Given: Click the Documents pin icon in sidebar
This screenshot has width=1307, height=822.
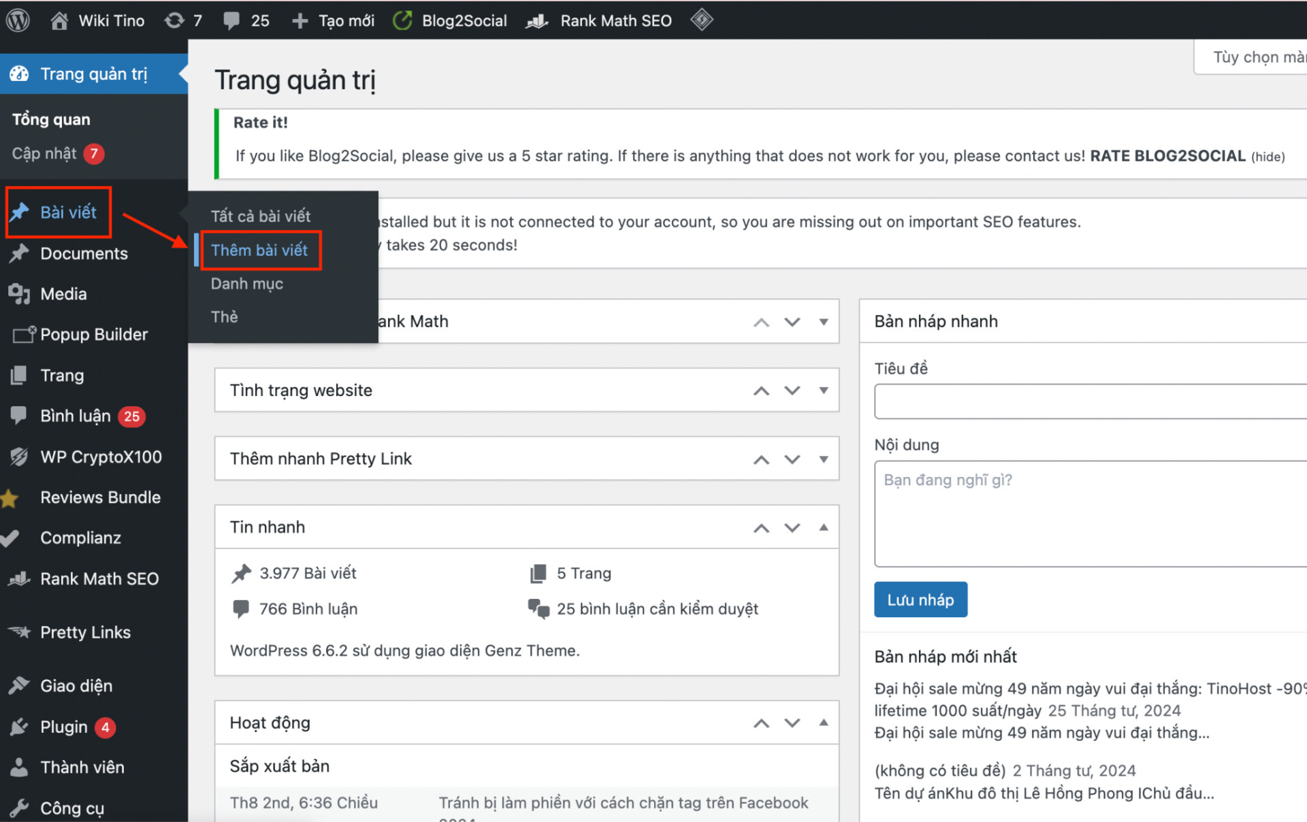Looking at the screenshot, I should tap(19, 253).
